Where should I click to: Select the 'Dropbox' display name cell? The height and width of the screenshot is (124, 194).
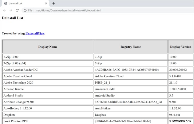[48, 115]
